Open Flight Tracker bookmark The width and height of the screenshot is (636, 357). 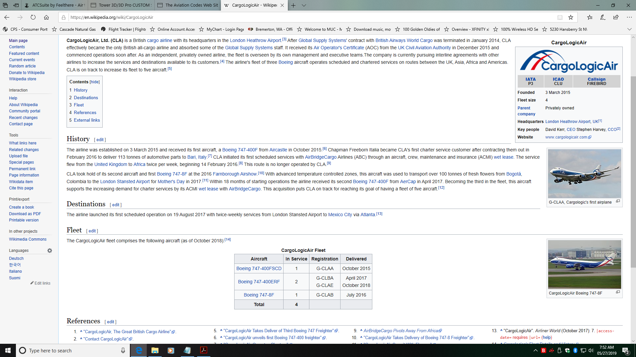pyautogui.click(x=124, y=29)
